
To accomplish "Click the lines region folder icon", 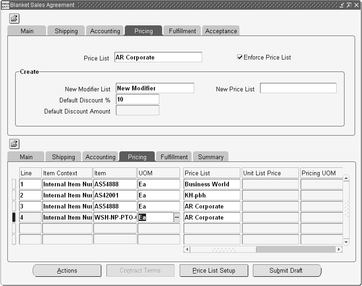I will pyautogui.click(x=14, y=144).
